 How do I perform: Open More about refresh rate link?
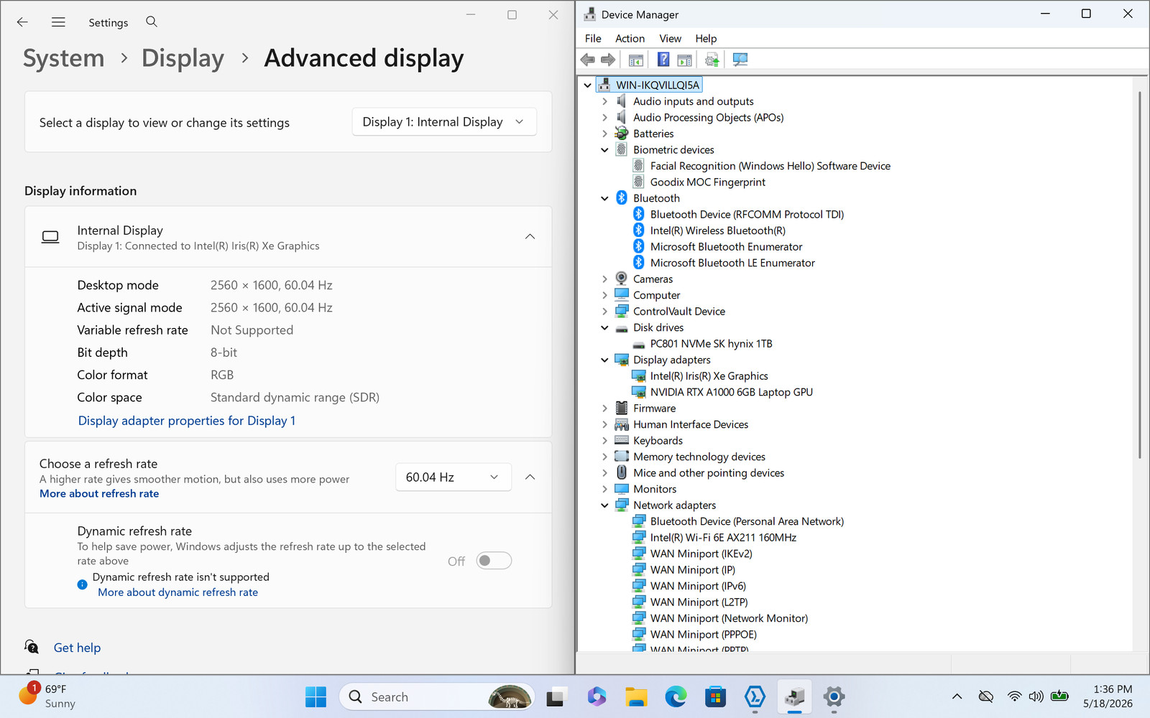coord(99,494)
